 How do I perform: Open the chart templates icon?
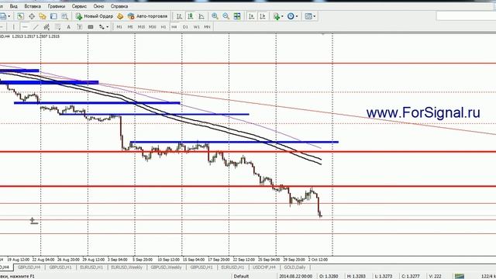[x=308, y=16]
